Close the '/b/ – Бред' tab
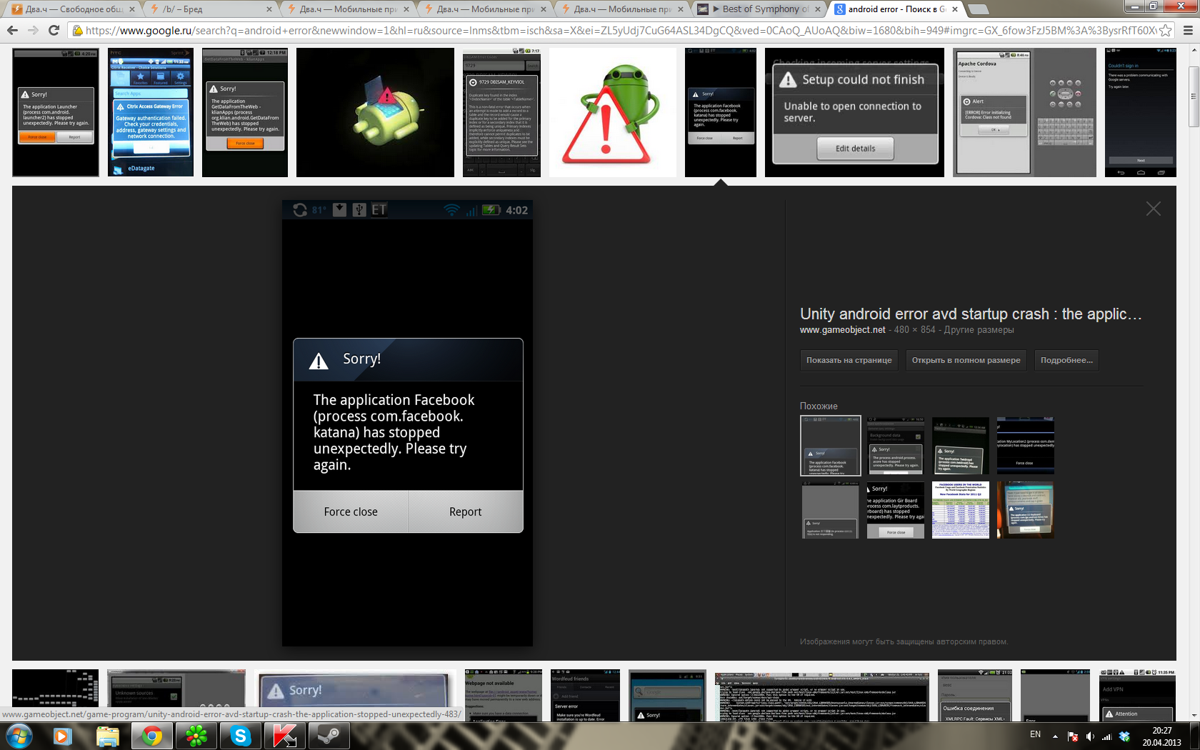 pos(269,9)
